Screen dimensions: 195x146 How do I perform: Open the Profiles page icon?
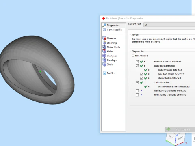pyautogui.click(x=104, y=73)
